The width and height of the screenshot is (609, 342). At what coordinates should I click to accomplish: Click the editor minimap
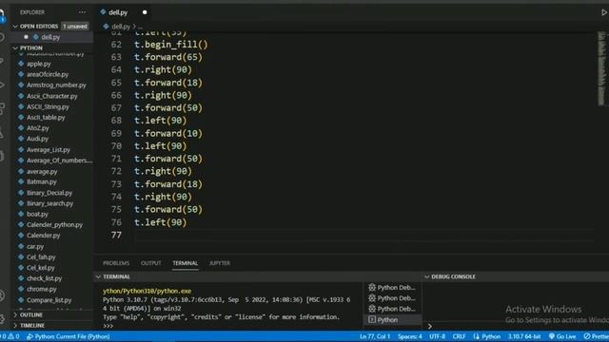[x=601, y=68]
